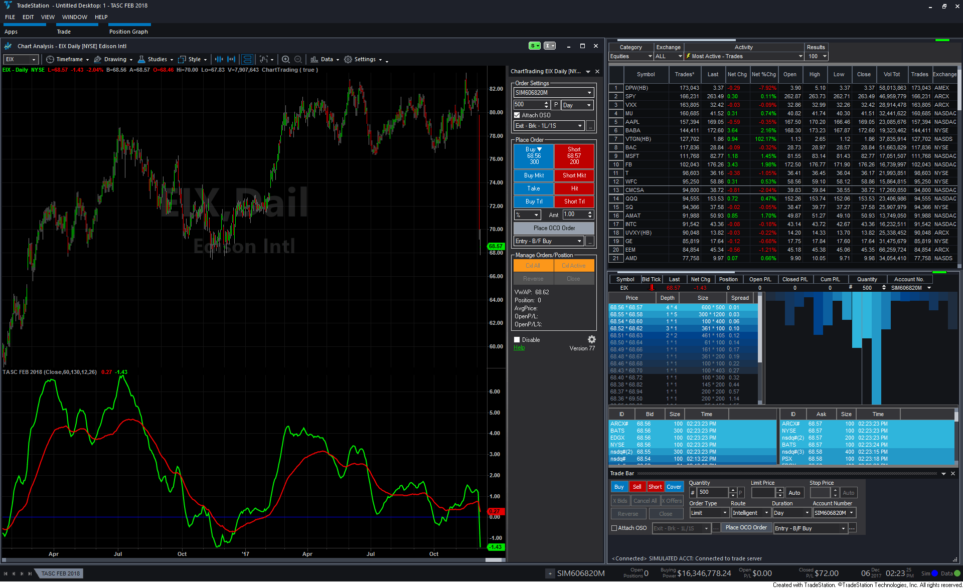The image size is (963, 588).
Task: Click the green Data status indicator
Action: click(x=957, y=573)
